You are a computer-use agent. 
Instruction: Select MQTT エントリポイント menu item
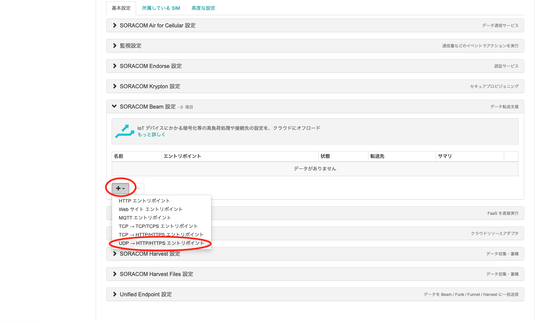click(x=161, y=218)
